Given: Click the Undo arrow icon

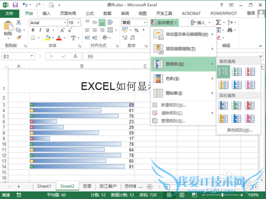Looking at the screenshot, I should [25, 5].
